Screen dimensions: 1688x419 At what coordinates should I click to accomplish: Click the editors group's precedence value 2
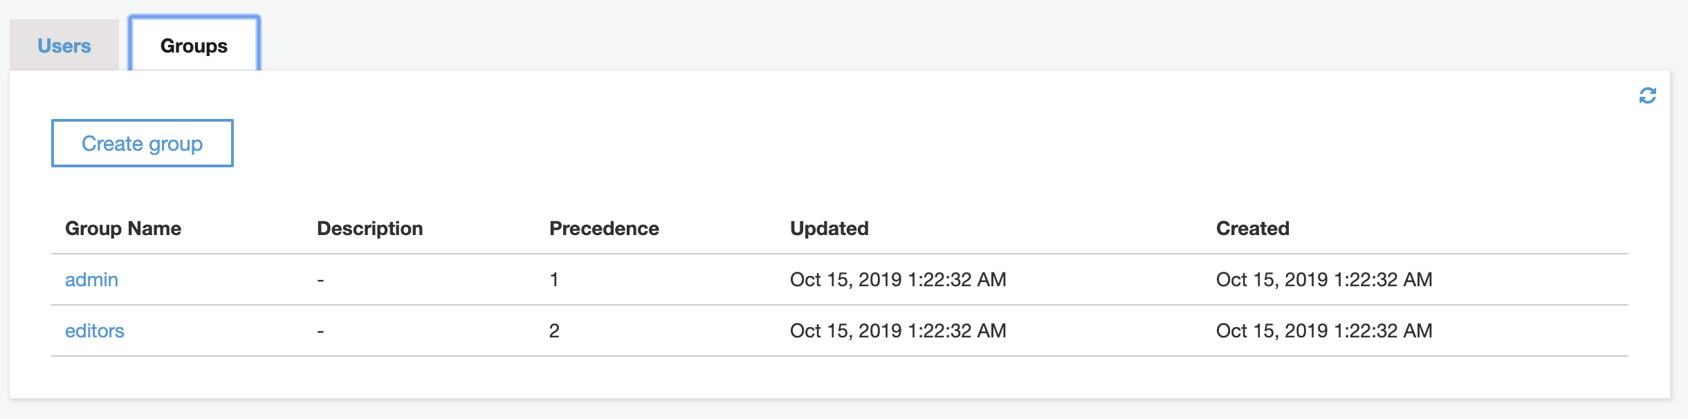[554, 330]
